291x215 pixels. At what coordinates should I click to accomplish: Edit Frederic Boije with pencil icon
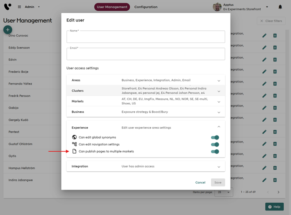point(264,71)
